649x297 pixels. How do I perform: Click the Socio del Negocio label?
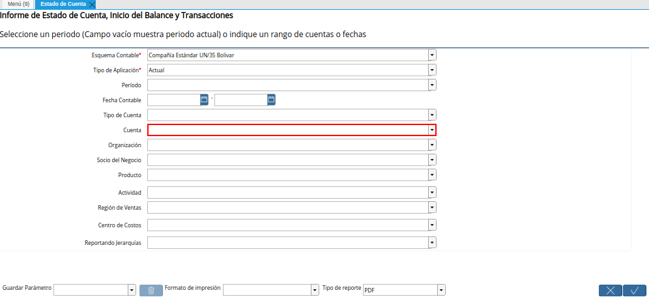pos(119,160)
